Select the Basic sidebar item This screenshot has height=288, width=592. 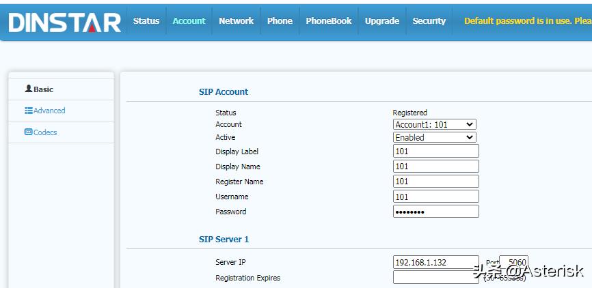(x=61, y=89)
